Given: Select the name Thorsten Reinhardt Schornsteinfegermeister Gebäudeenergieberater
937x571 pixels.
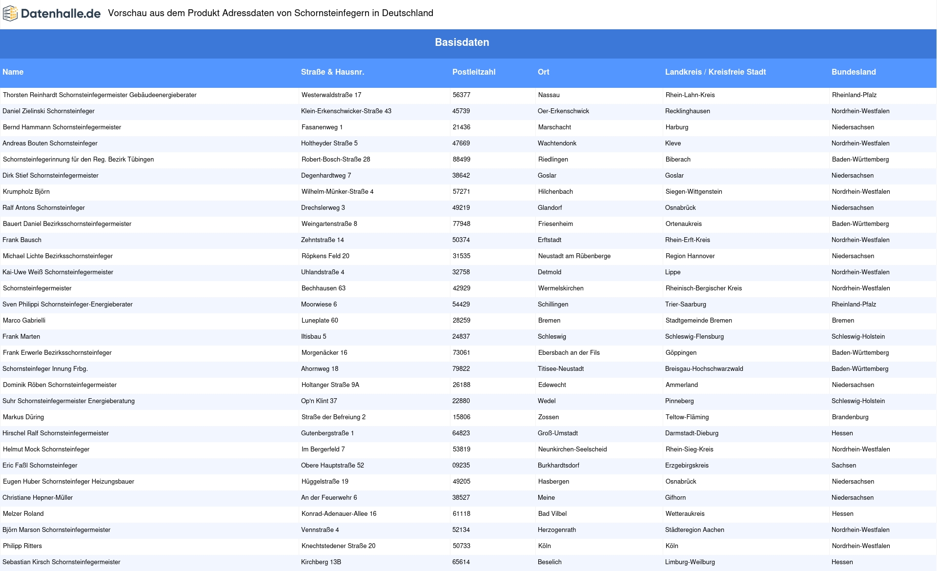Looking at the screenshot, I should tap(100, 95).
